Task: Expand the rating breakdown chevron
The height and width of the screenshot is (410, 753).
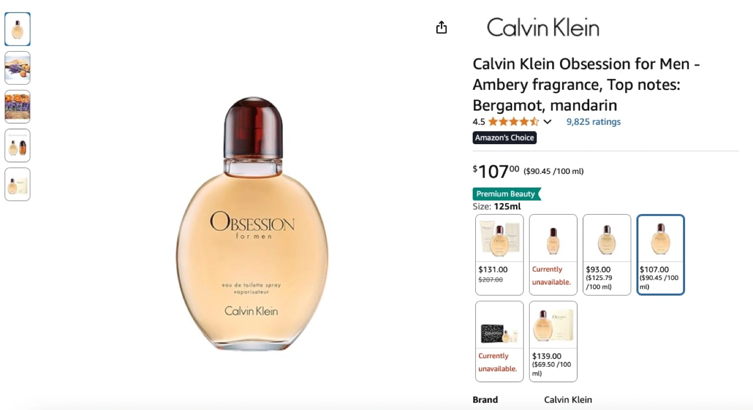Action: coord(547,122)
